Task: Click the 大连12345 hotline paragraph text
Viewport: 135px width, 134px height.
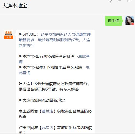Action: coord(54,86)
